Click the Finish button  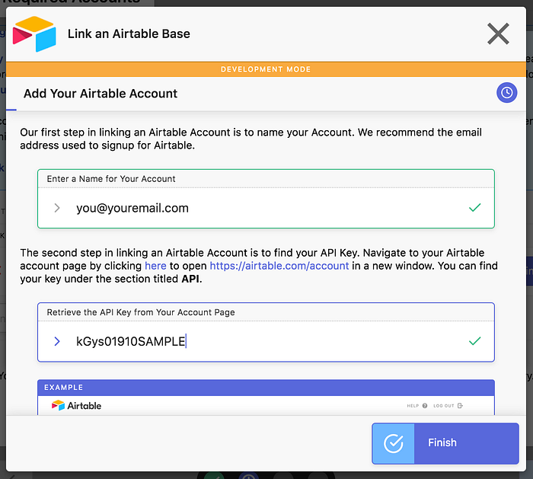445,443
